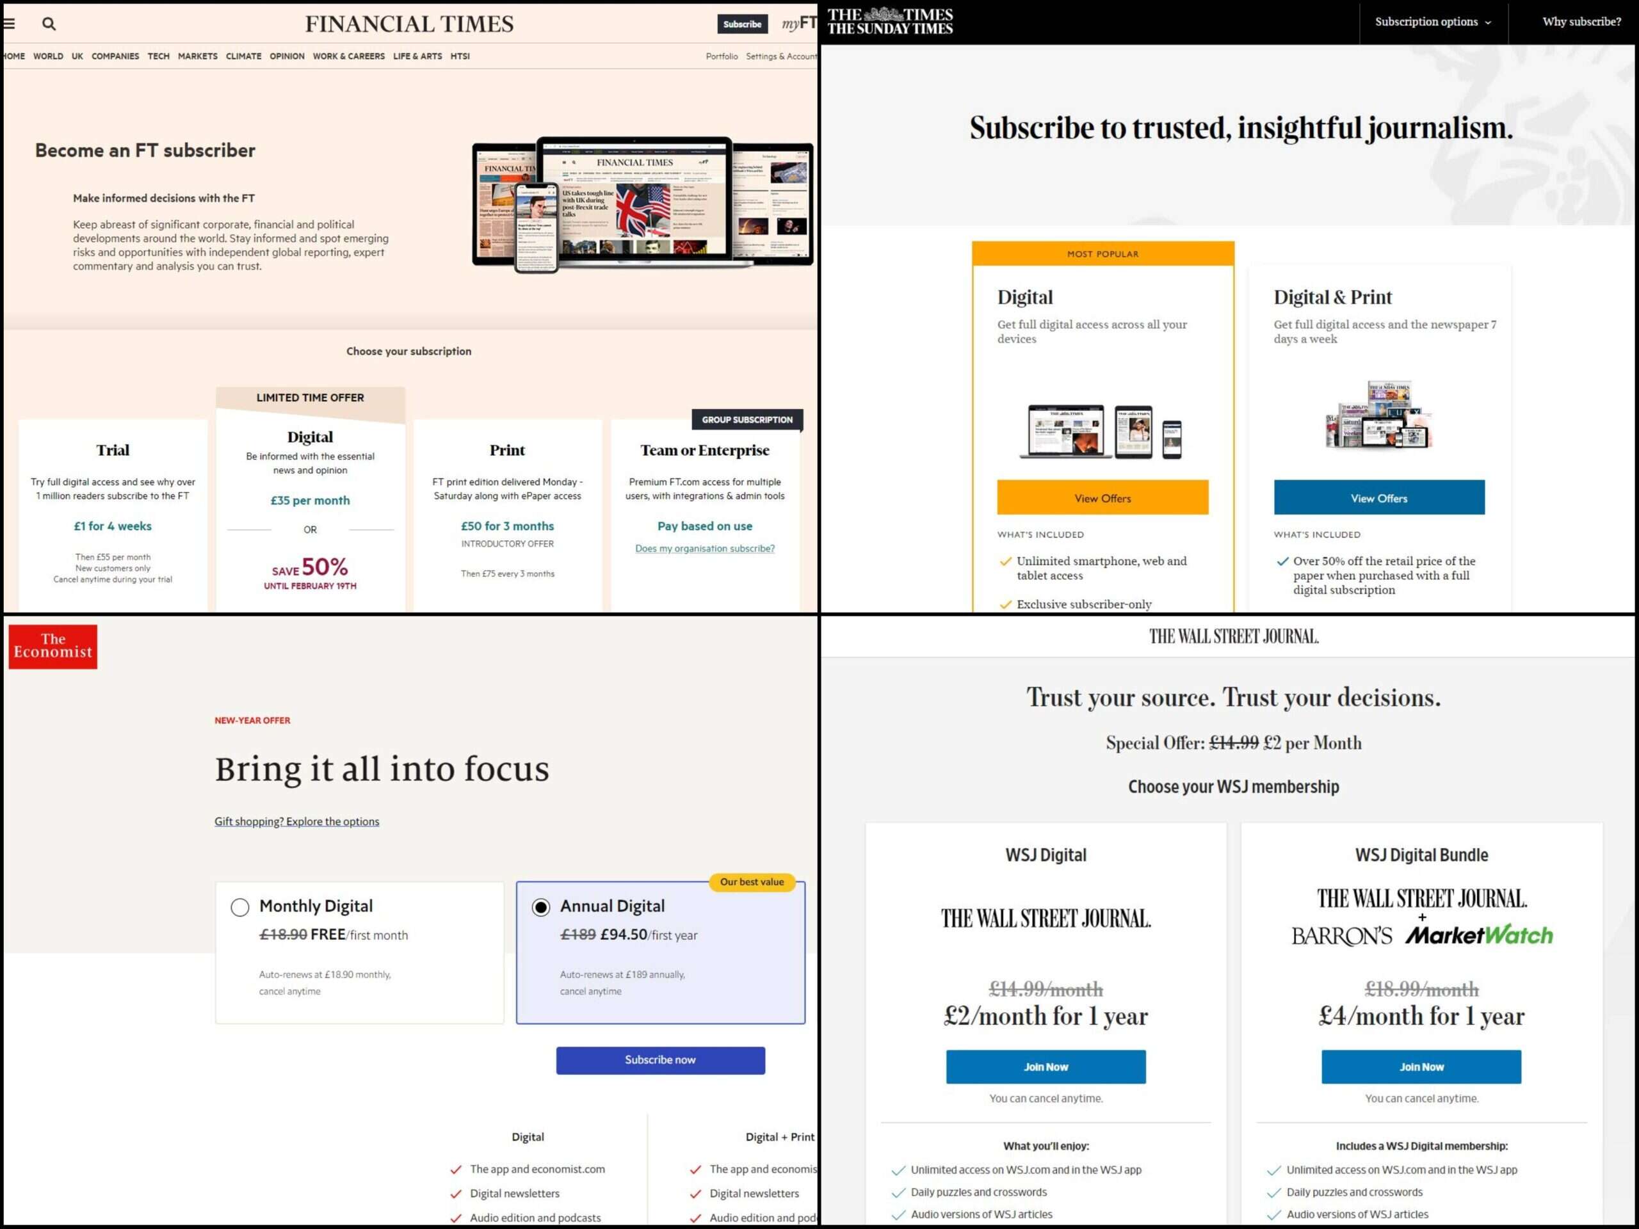Click the FT Portfolio icon
This screenshot has height=1229, width=1639.
click(720, 56)
